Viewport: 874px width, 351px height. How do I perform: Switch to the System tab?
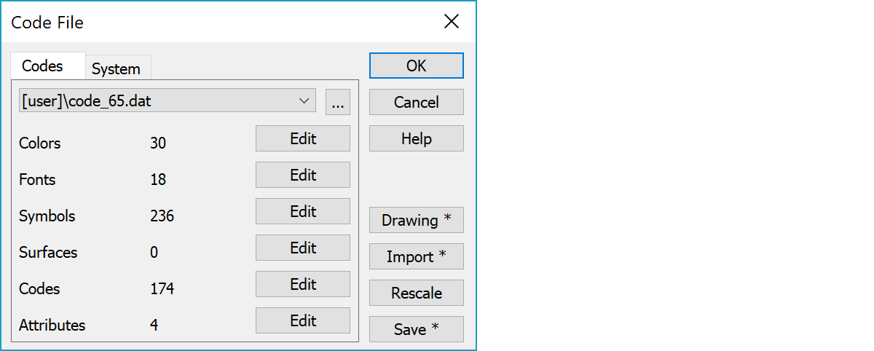click(116, 69)
